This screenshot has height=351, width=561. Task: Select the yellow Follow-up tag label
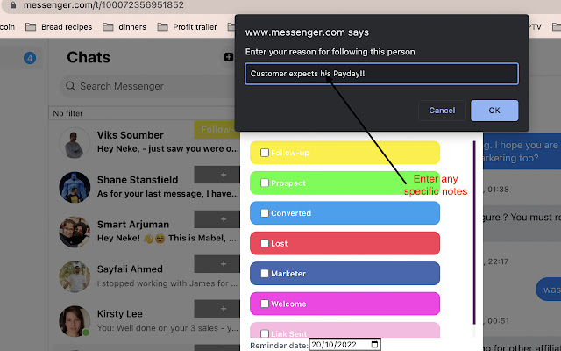point(344,153)
